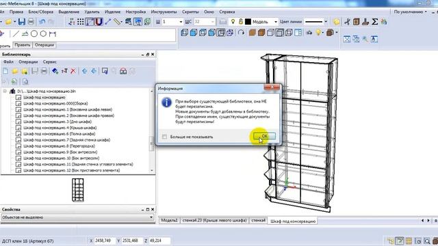Select the circle drawing tool

coord(34,34)
